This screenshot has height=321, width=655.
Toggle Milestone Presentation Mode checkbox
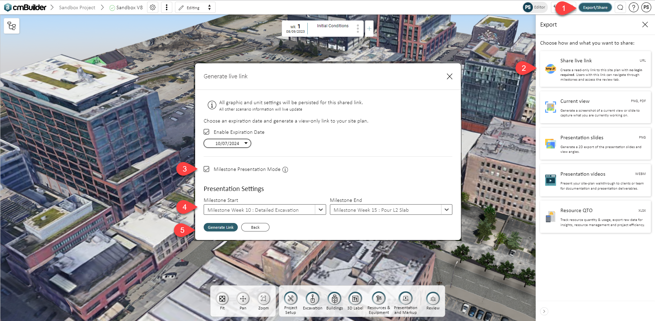click(x=206, y=169)
